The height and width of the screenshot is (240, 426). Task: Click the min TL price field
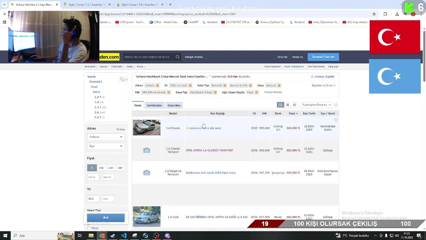[x=93, y=177]
